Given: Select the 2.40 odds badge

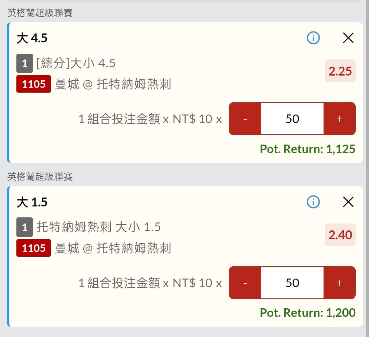Looking at the screenshot, I should click(x=340, y=235).
